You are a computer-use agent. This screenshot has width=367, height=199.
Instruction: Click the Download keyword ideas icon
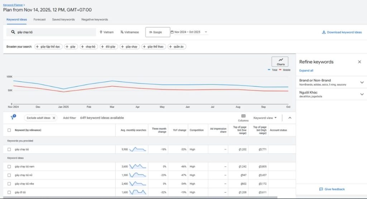tap(324, 32)
